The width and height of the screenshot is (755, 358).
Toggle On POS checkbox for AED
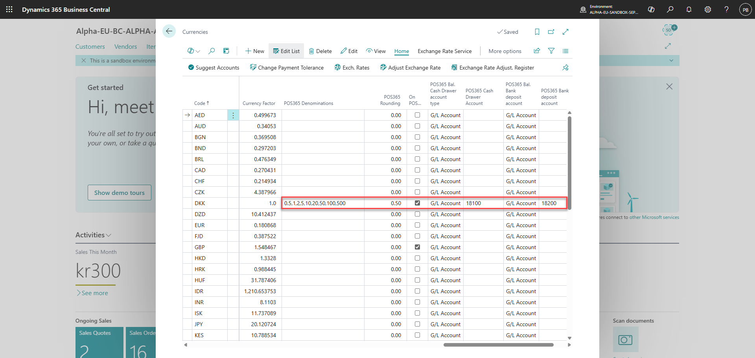[417, 115]
